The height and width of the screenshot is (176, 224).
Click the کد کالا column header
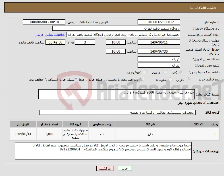198,124
